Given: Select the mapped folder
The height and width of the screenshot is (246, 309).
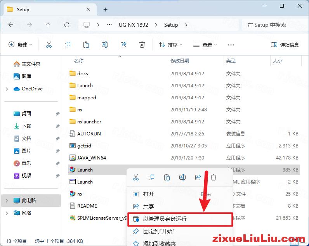Looking at the screenshot, I should coord(184,97).
